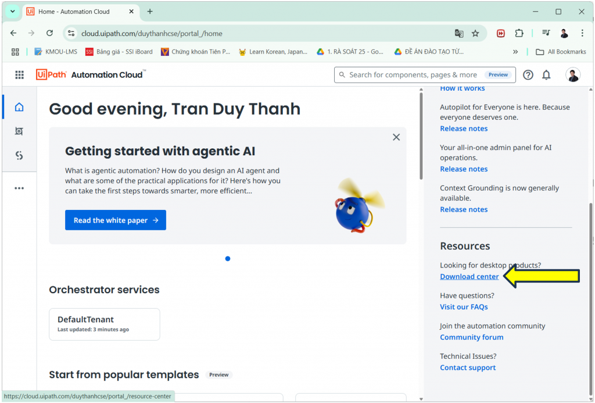Screen dimensions: 595x403
Task: Open the browser extensions puzzle icon
Action: (519, 33)
